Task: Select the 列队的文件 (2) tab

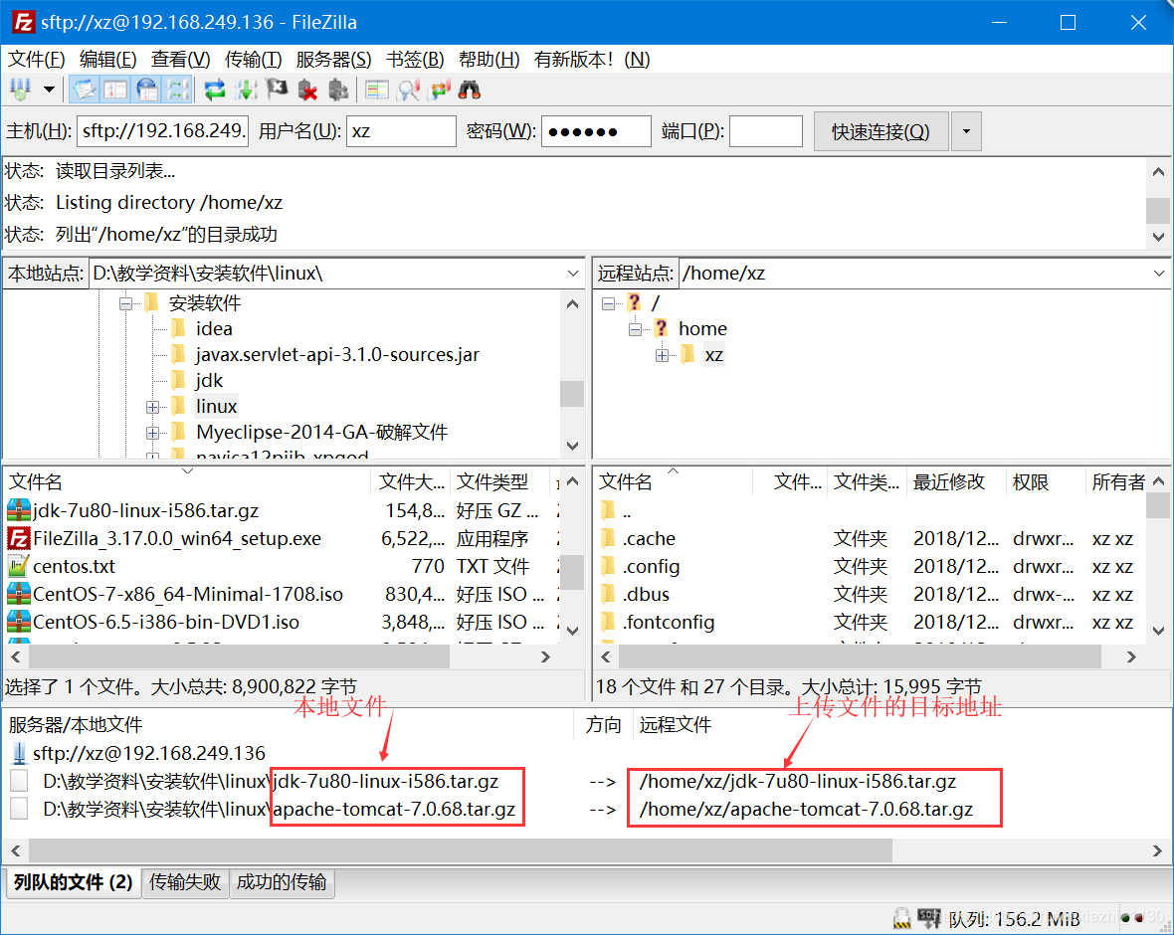Action: [73, 882]
